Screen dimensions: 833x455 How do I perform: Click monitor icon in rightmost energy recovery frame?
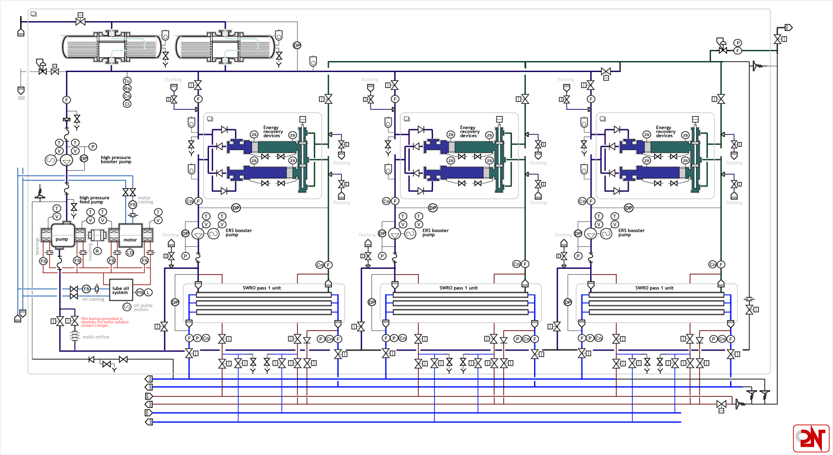pos(603,118)
